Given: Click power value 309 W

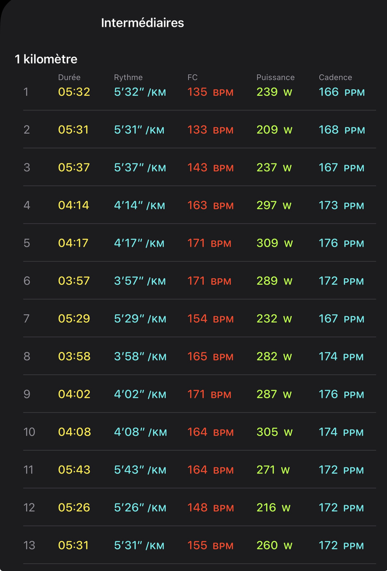Looking at the screenshot, I should click(x=275, y=243).
